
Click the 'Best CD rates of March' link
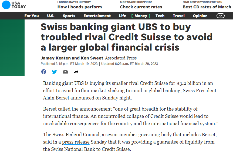[x=207, y=7]
